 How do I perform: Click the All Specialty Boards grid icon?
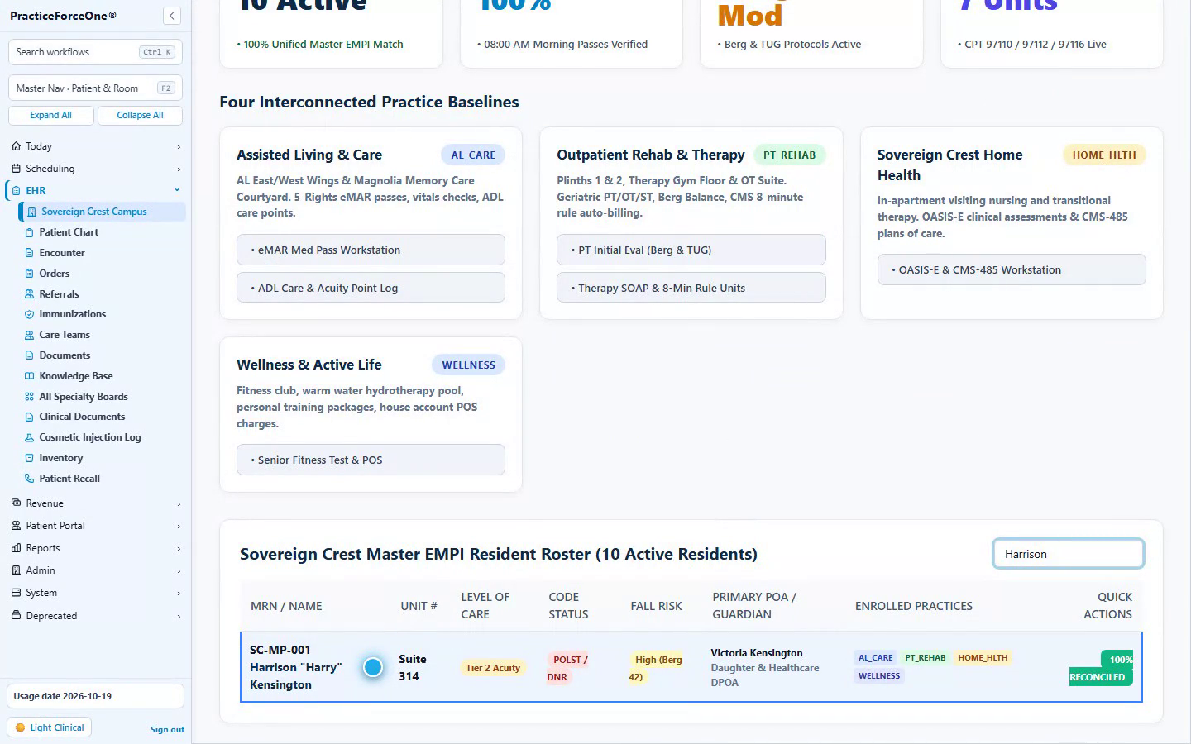[x=30, y=397]
